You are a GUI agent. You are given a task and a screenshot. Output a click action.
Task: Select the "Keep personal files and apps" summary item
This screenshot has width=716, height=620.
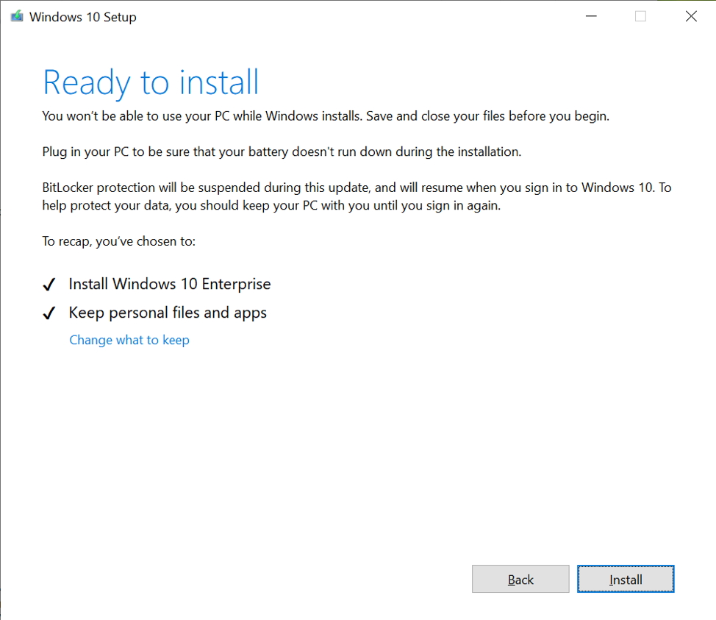(168, 312)
